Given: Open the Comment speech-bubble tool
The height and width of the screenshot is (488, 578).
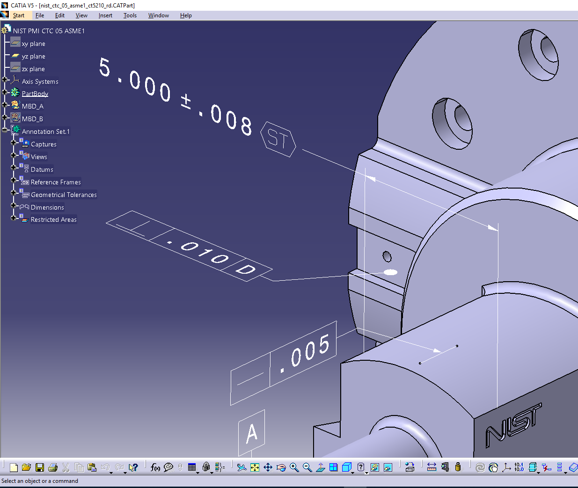Looking at the screenshot, I should click(x=168, y=467).
